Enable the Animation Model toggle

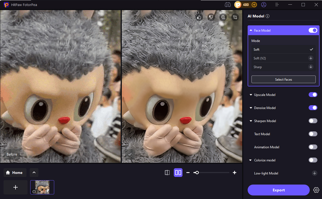click(x=313, y=147)
